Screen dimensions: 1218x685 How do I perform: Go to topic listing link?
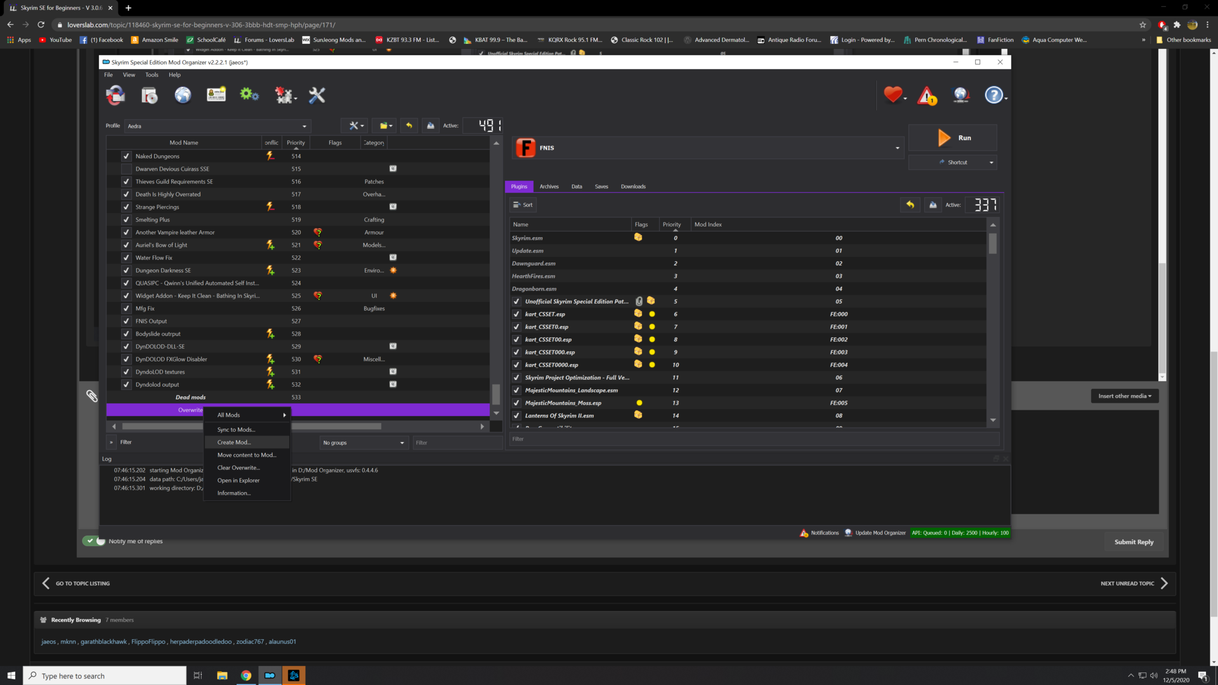pyautogui.click(x=76, y=584)
